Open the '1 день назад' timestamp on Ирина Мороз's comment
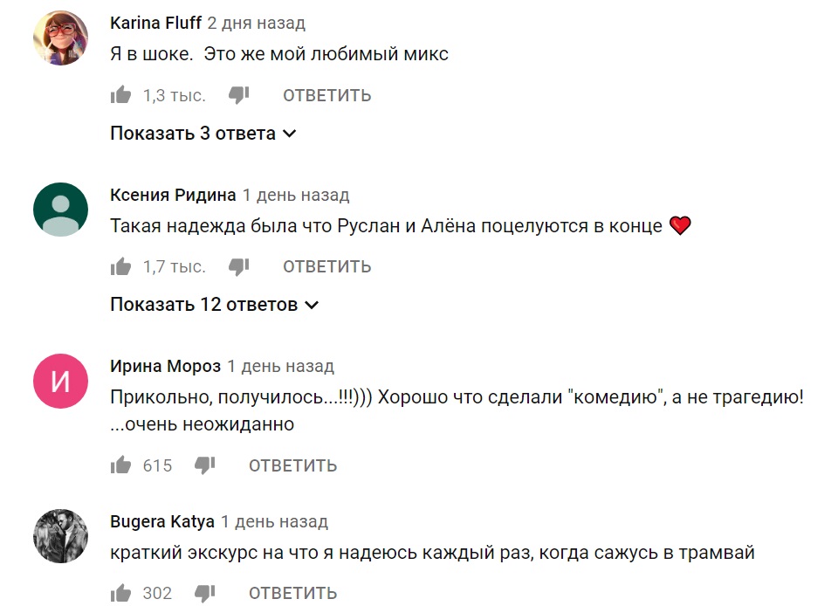This screenshot has height=606, width=838. pos(280,366)
